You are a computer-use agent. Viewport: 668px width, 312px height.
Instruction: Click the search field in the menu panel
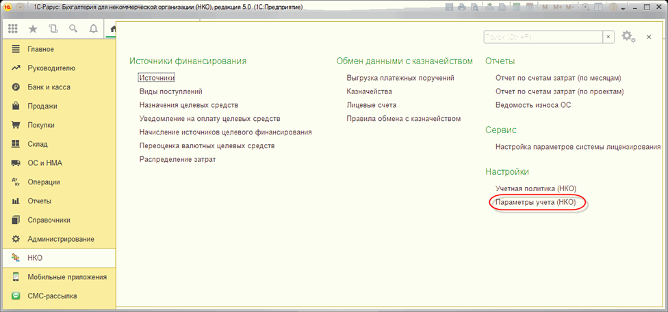tap(543, 37)
